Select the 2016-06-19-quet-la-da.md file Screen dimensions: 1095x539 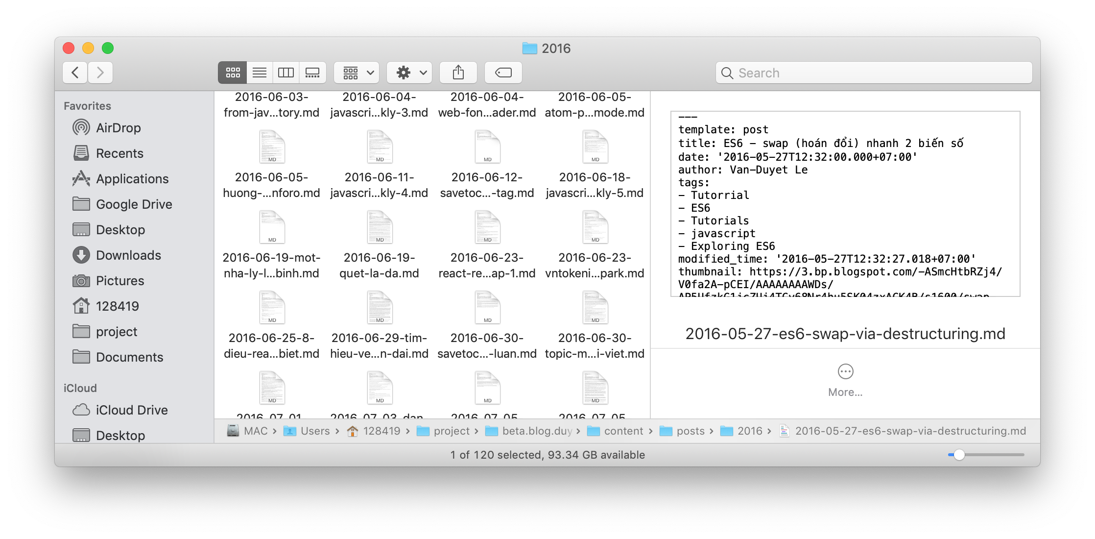pyautogui.click(x=380, y=228)
